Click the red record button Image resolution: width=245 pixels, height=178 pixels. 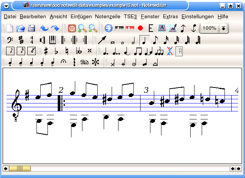[x=140, y=28]
